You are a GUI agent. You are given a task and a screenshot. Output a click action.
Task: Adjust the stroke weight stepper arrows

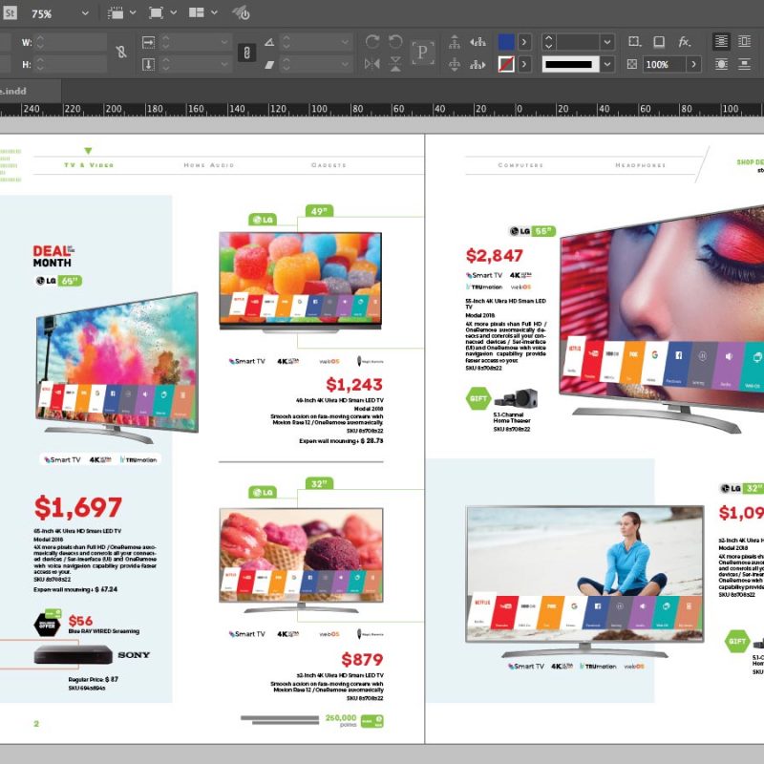(548, 42)
